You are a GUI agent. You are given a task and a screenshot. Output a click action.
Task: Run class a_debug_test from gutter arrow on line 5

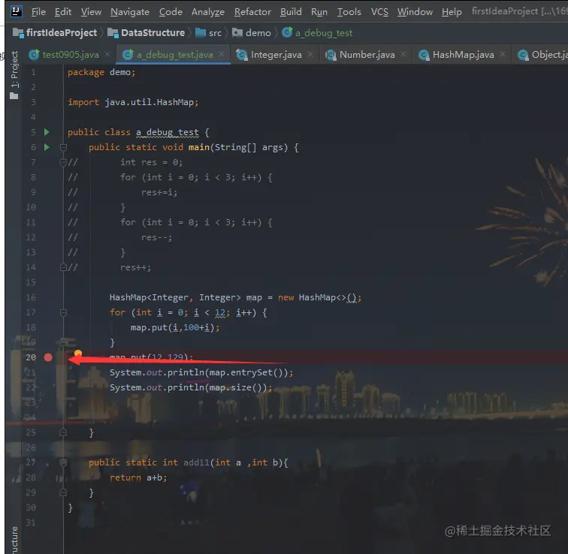[47, 132]
